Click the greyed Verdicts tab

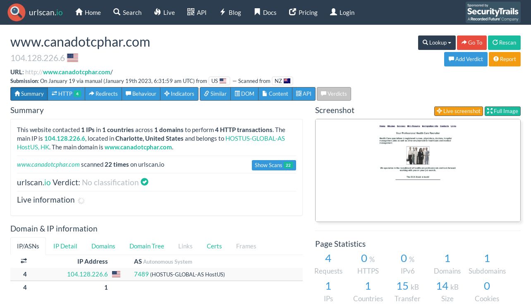pyautogui.click(x=334, y=94)
